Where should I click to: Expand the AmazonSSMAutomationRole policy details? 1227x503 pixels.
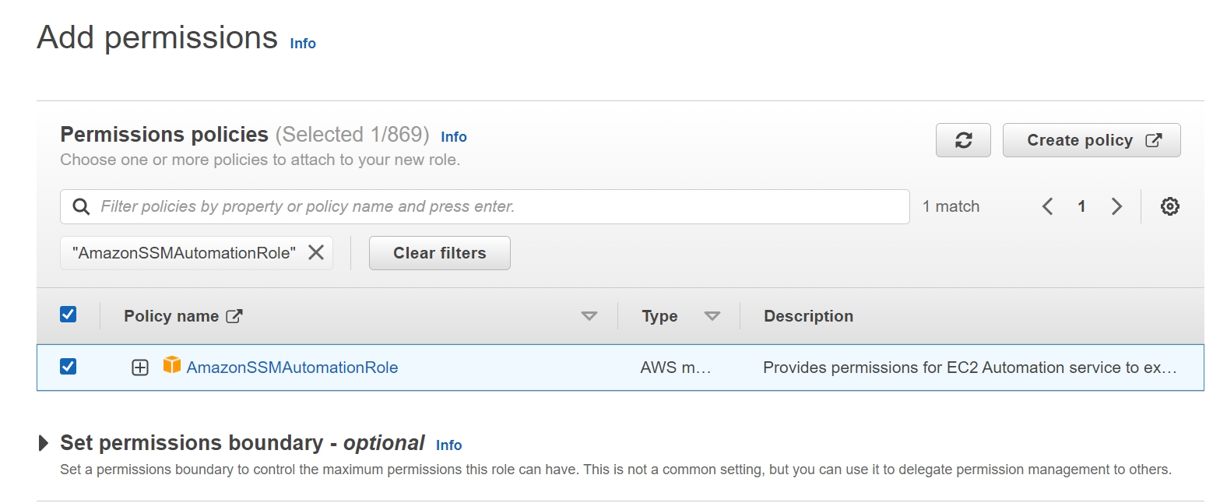[x=140, y=368]
